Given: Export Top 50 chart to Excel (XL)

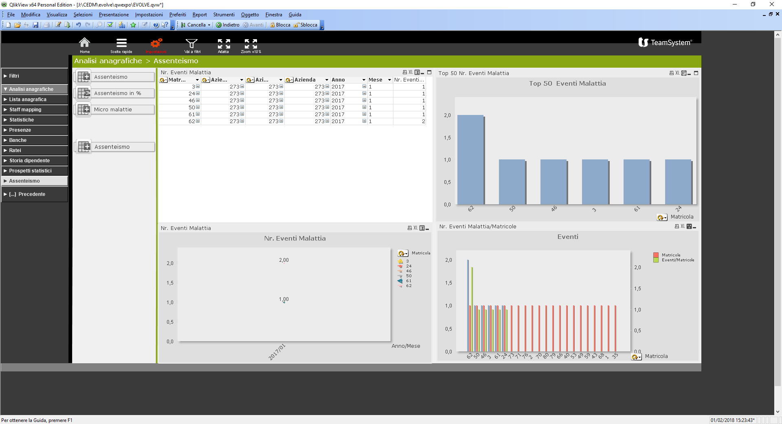Looking at the screenshot, I should pyautogui.click(x=677, y=73).
